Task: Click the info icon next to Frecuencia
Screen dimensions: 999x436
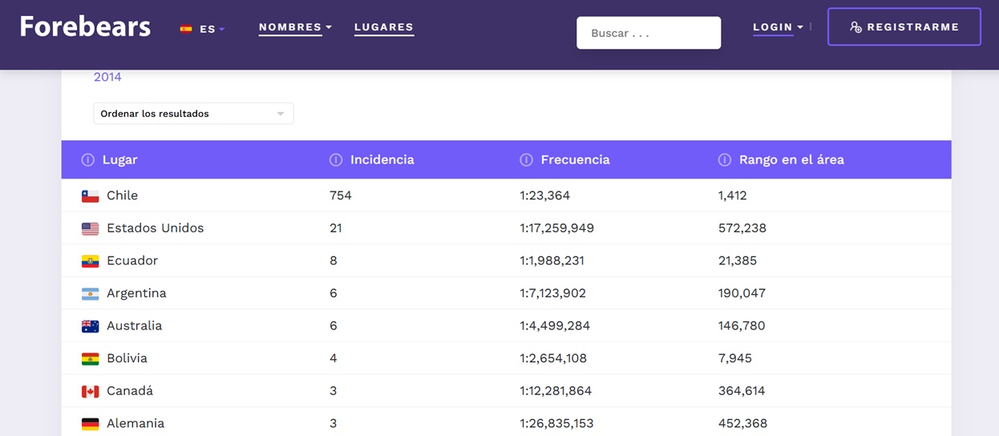Action: (x=526, y=160)
